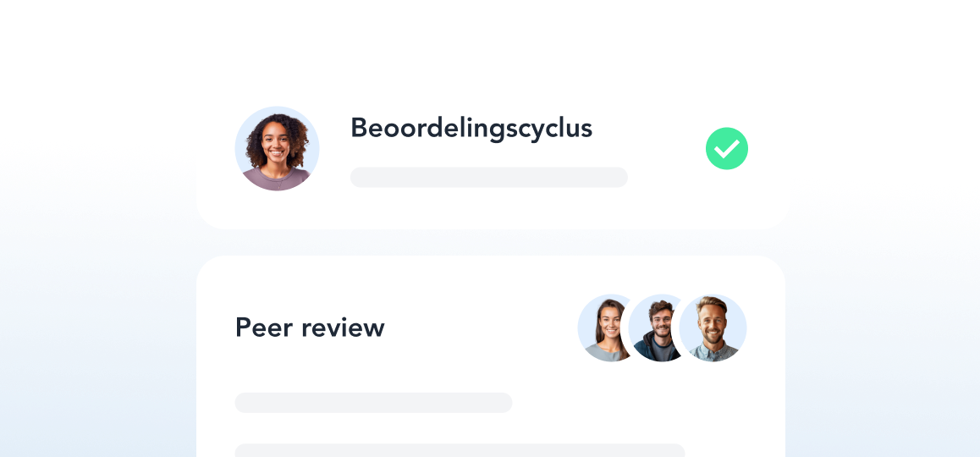Open the curly-haired woman's profile avatar

[277, 148]
